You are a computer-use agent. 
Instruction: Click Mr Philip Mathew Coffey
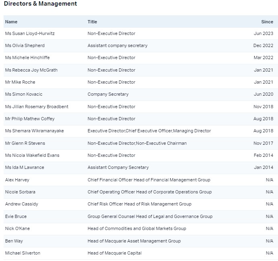[30, 119]
